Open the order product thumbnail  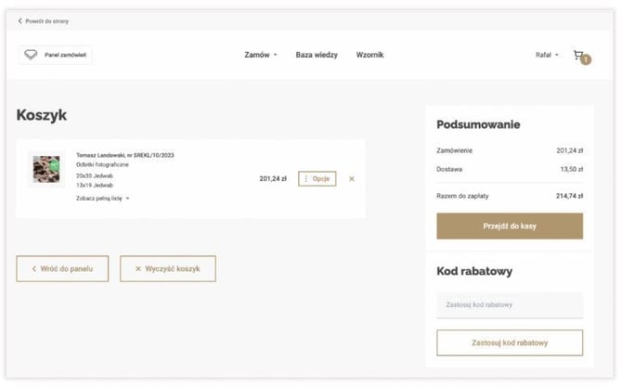pyautogui.click(x=46, y=170)
